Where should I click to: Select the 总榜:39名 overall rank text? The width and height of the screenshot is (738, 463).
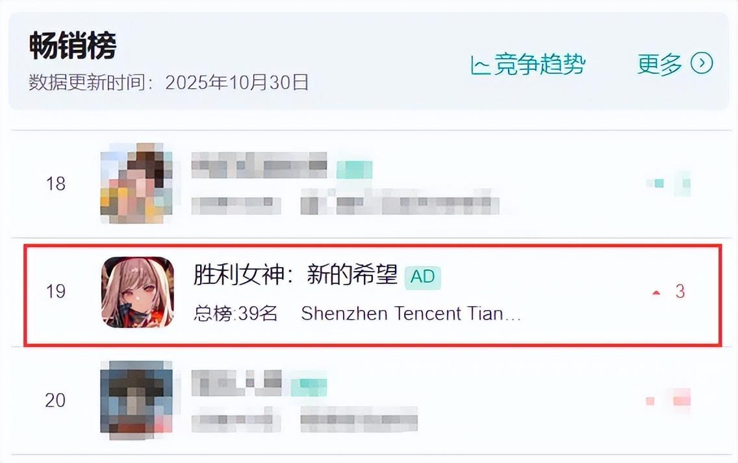pyautogui.click(x=235, y=313)
